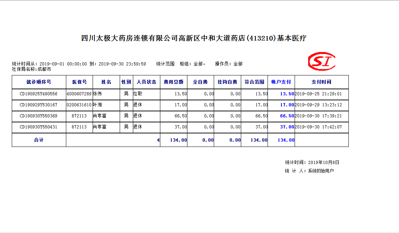Click insurance number 4000607289

tap(79, 94)
